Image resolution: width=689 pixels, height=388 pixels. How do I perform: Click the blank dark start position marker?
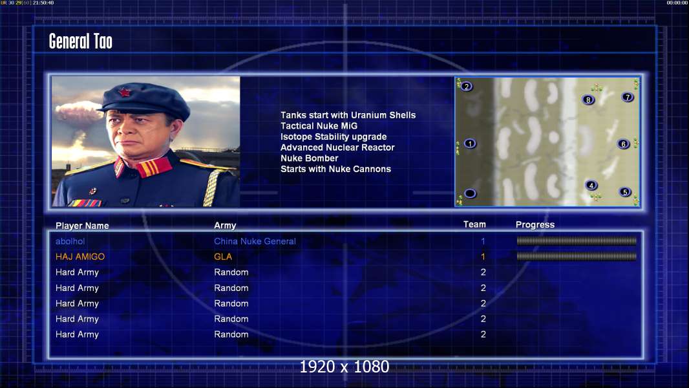pos(470,193)
